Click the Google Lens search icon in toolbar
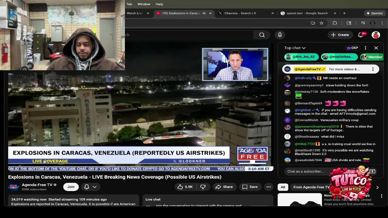 (349, 23)
